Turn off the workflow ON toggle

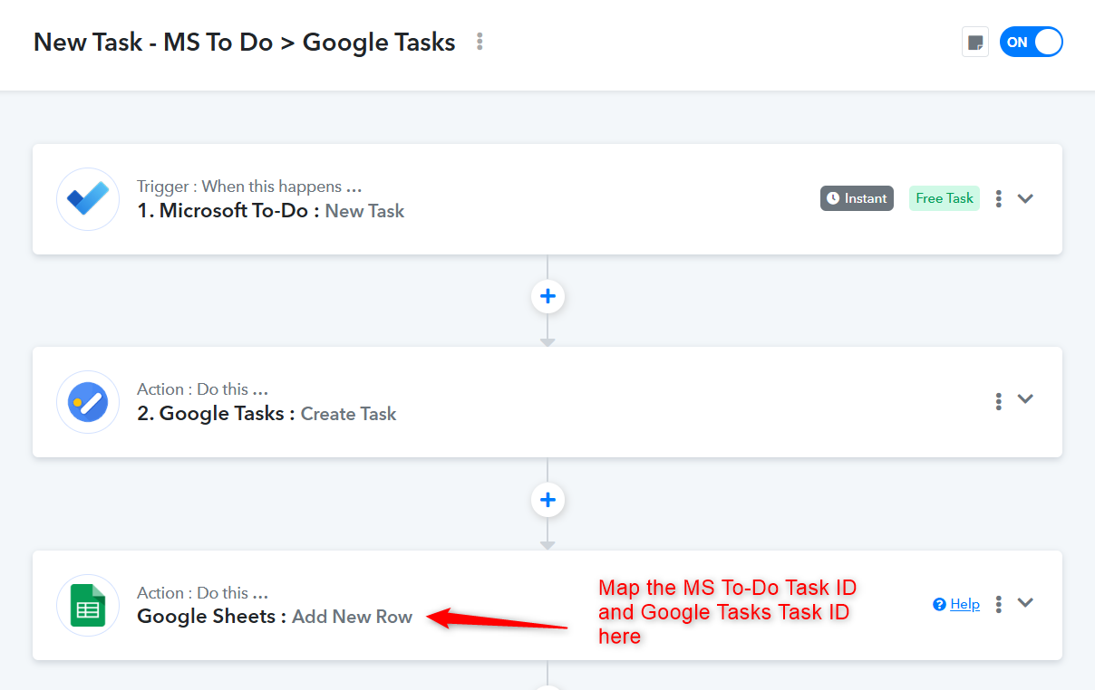1031,42
